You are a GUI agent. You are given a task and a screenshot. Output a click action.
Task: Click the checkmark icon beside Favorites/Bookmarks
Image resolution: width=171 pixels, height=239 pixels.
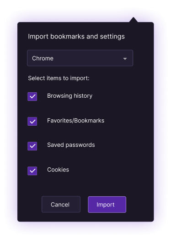pyautogui.click(x=32, y=122)
